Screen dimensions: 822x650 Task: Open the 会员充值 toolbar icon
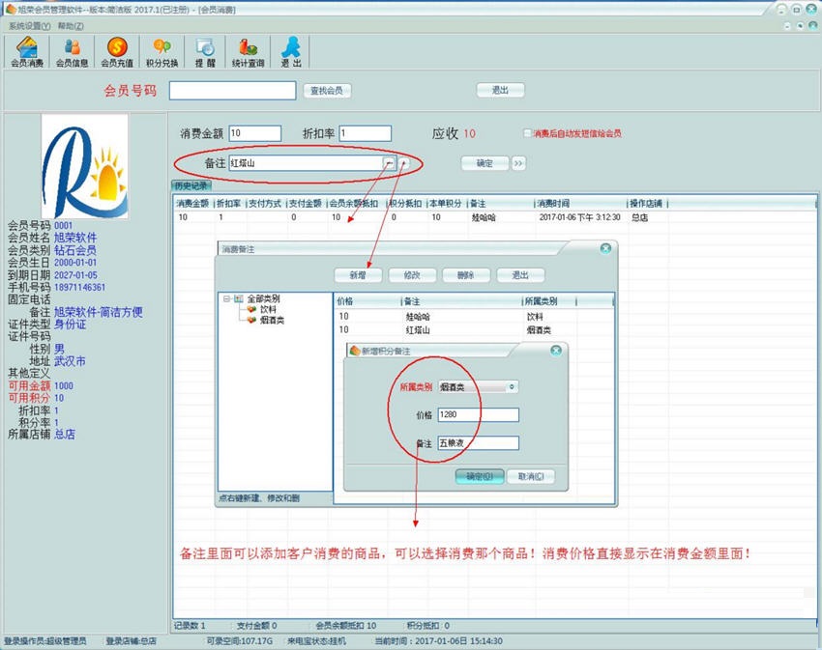click(117, 52)
